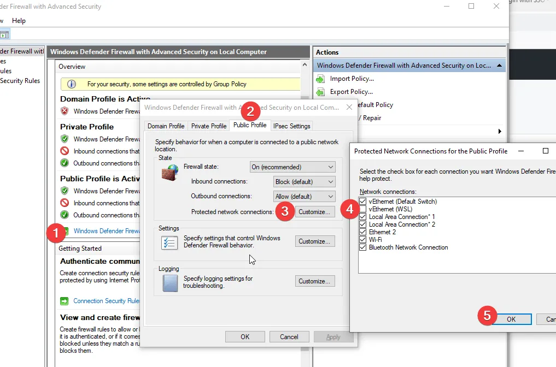
Task: Toggle the Wi-Fi connection checkbox
Action: pyautogui.click(x=363, y=240)
